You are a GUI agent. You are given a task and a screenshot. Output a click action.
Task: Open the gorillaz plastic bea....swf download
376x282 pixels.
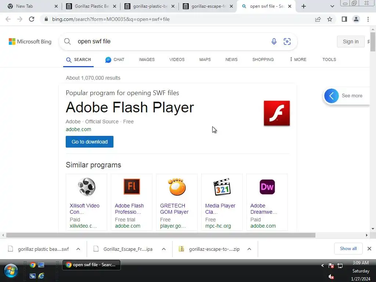43,249
